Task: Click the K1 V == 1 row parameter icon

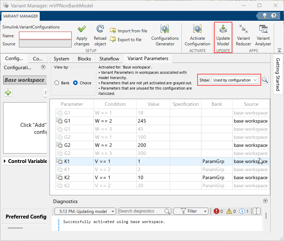Action: pyautogui.click(x=59, y=161)
